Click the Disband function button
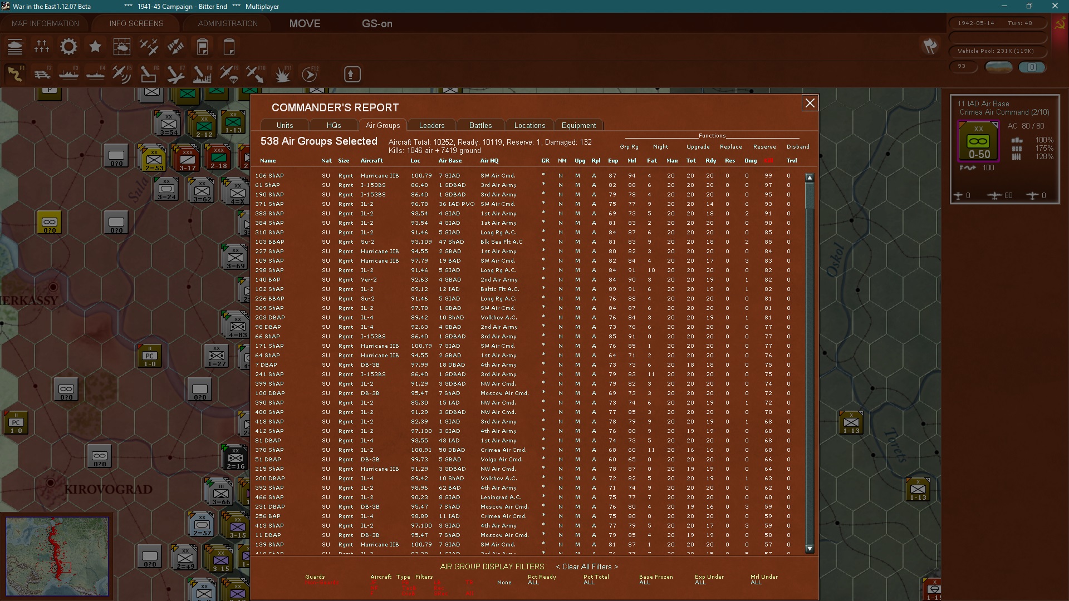 point(798,147)
